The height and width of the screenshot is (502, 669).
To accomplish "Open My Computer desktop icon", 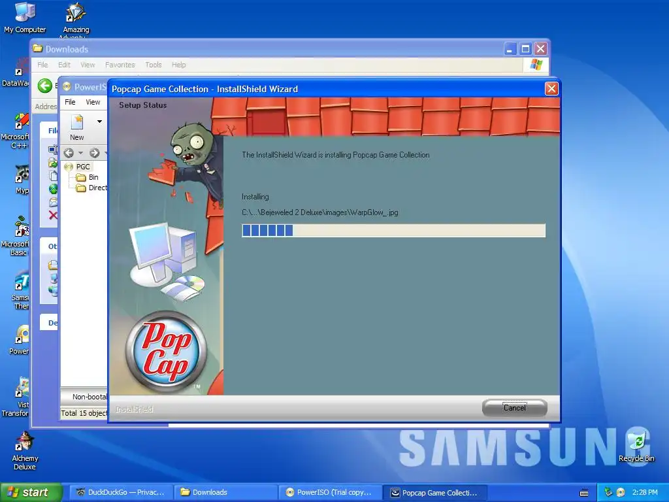I will click(x=25, y=18).
